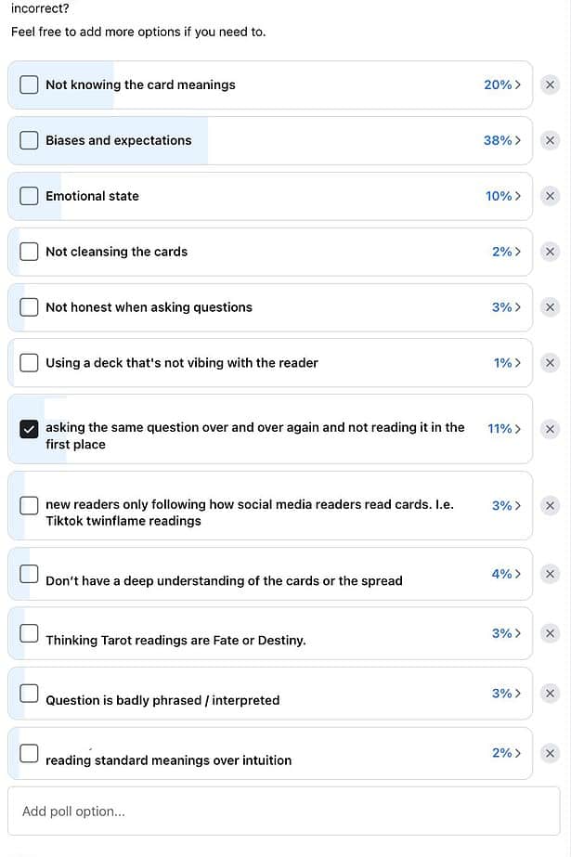Tick the 'Emotional state' checkbox
Viewport: 571px width, 857px height.
[x=29, y=196]
